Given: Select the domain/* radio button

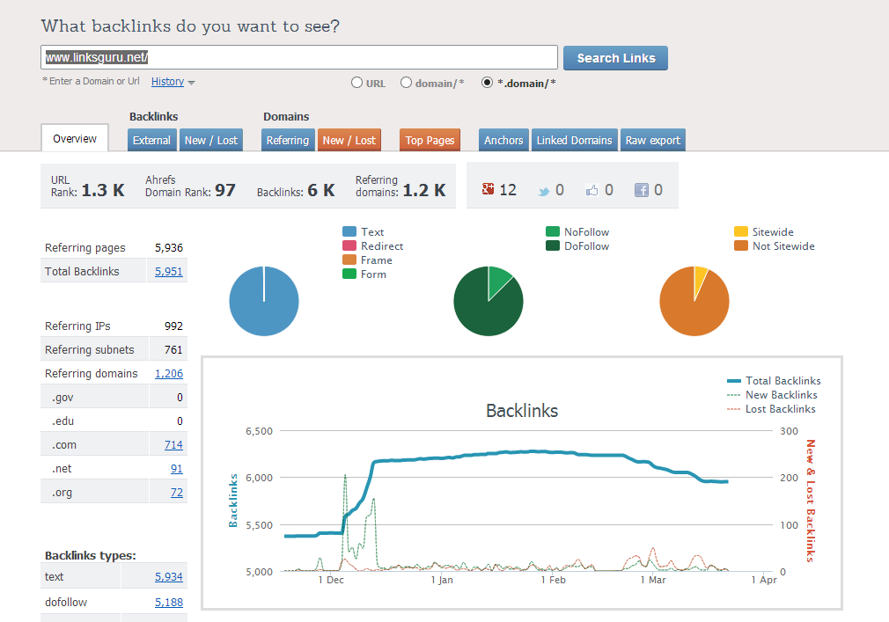Looking at the screenshot, I should click(406, 83).
